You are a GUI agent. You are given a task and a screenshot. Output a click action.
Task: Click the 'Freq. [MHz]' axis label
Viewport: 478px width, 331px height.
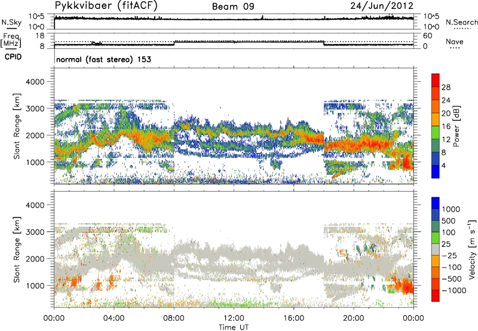point(11,40)
